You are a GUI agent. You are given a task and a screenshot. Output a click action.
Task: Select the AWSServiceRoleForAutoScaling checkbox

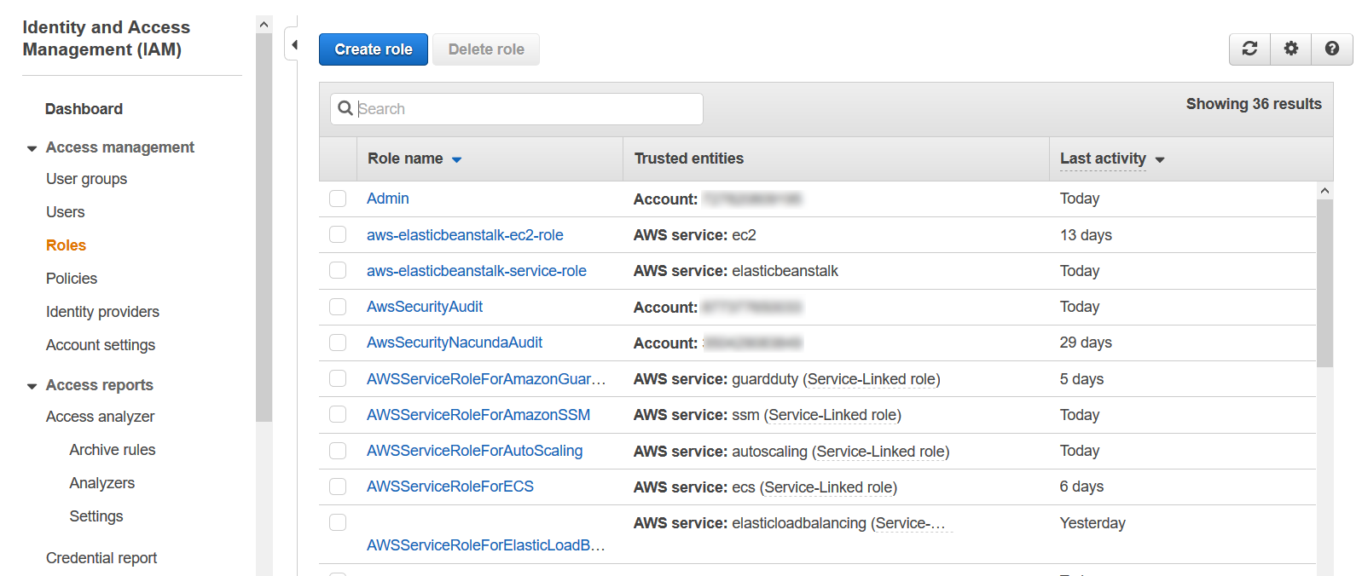[x=338, y=451]
